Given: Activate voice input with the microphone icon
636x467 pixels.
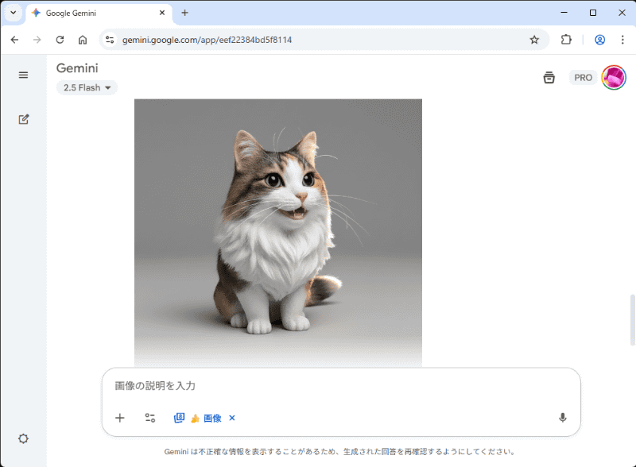Looking at the screenshot, I should point(562,418).
